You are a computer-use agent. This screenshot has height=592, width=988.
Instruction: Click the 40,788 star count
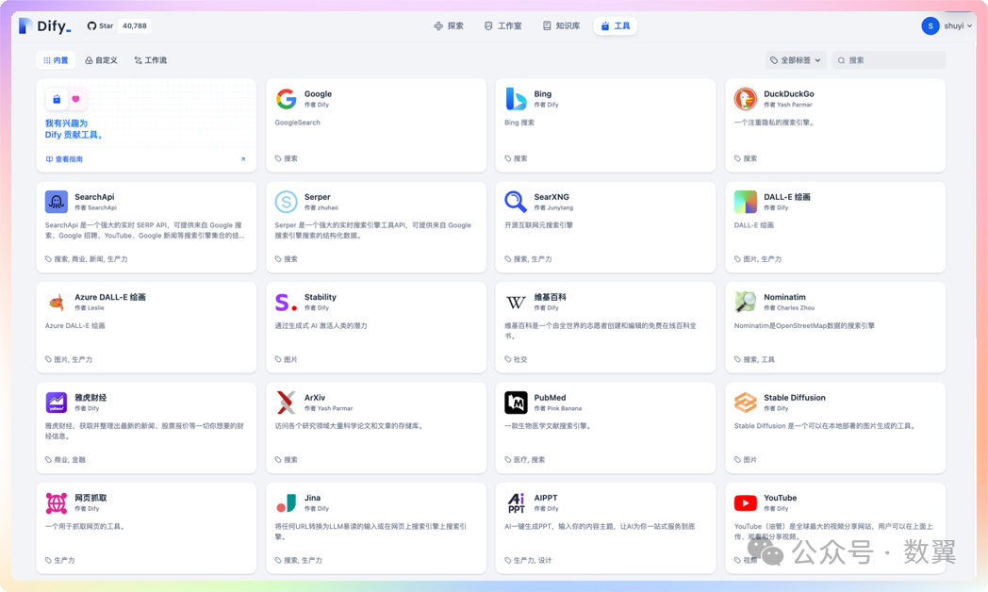coord(134,25)
